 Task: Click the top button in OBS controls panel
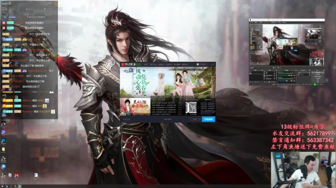(x=318, y=73)
